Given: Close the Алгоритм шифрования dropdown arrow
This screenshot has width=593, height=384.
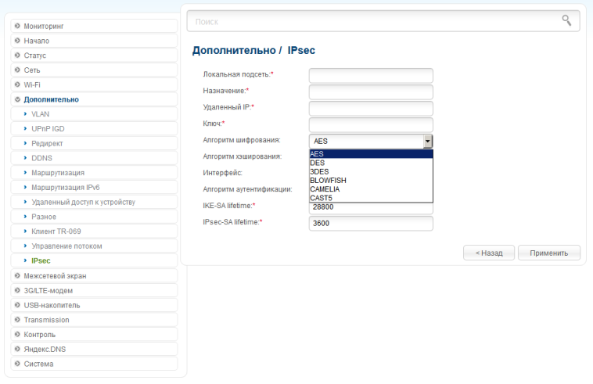Looking at the screenshot, I should tap(428, 142).
